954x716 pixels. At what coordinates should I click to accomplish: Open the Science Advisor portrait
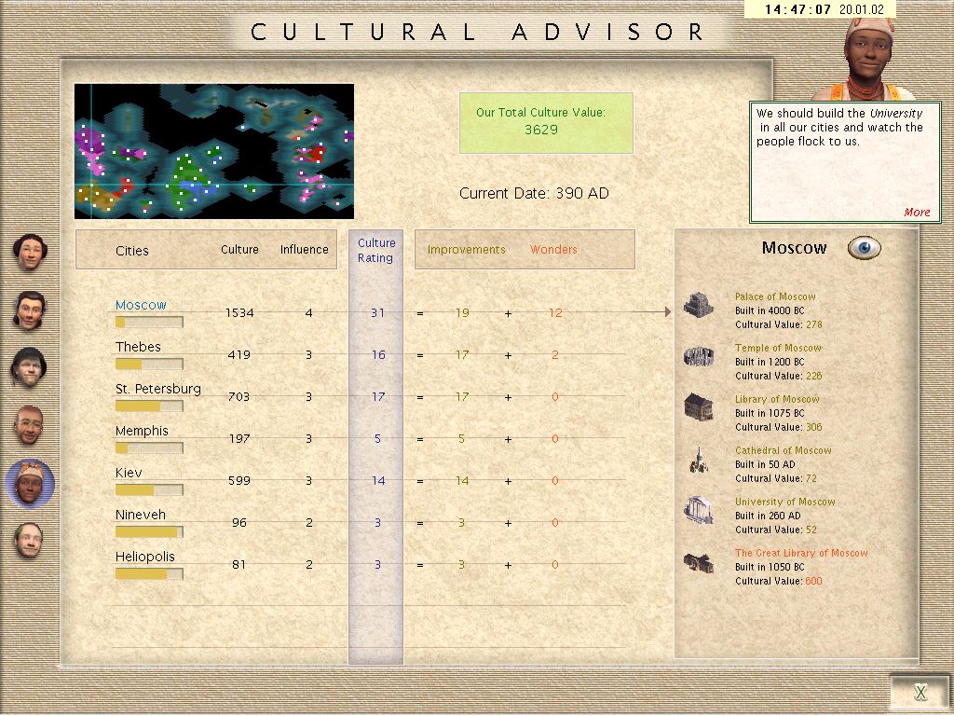[x=29, y=541]
